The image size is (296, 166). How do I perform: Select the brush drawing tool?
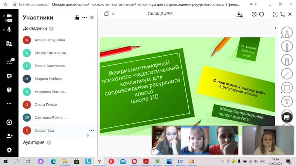287,46
